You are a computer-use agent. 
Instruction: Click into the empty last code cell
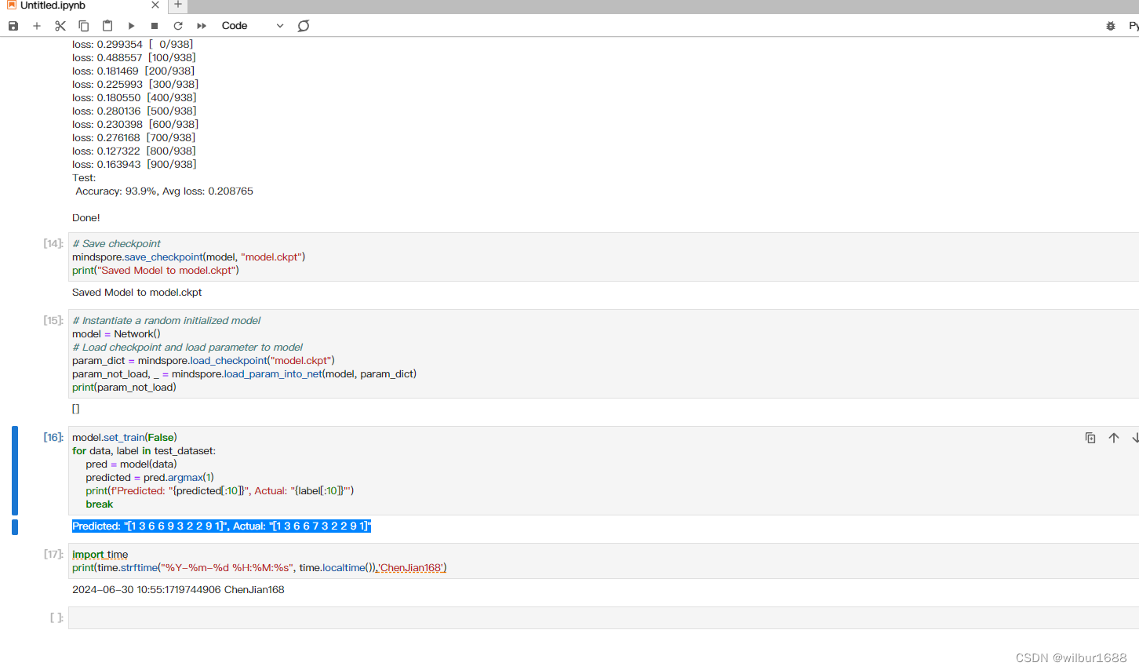point(603,617)
